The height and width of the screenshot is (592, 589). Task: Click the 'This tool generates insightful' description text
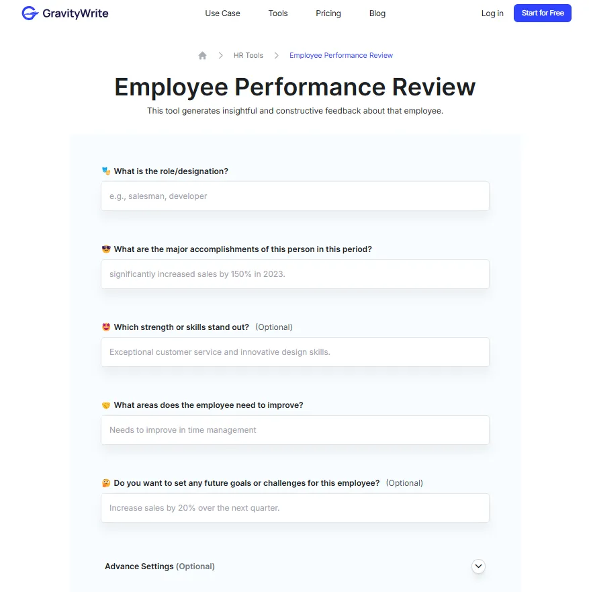[x=295, y=111]
